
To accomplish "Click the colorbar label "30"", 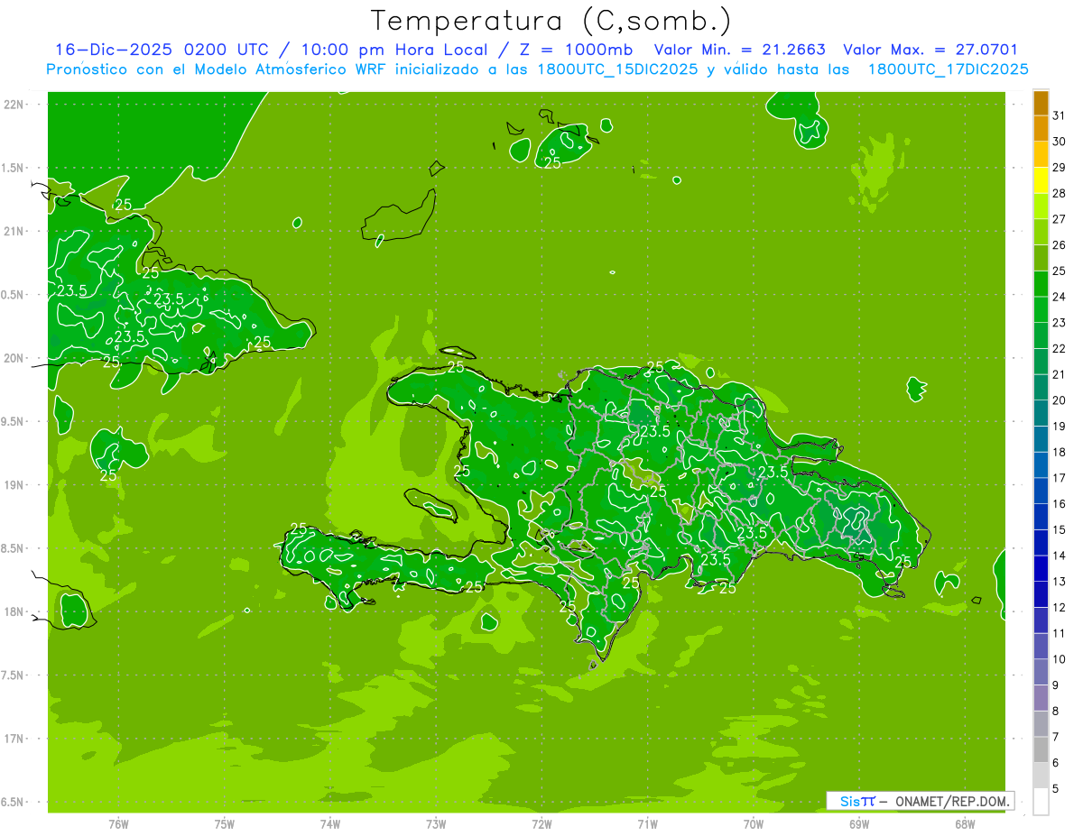I will (x=1060, y=142).
